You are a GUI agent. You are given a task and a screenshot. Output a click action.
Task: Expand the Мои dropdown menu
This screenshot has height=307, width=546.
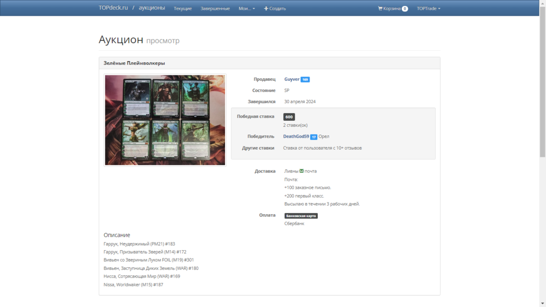coord(246,9)
